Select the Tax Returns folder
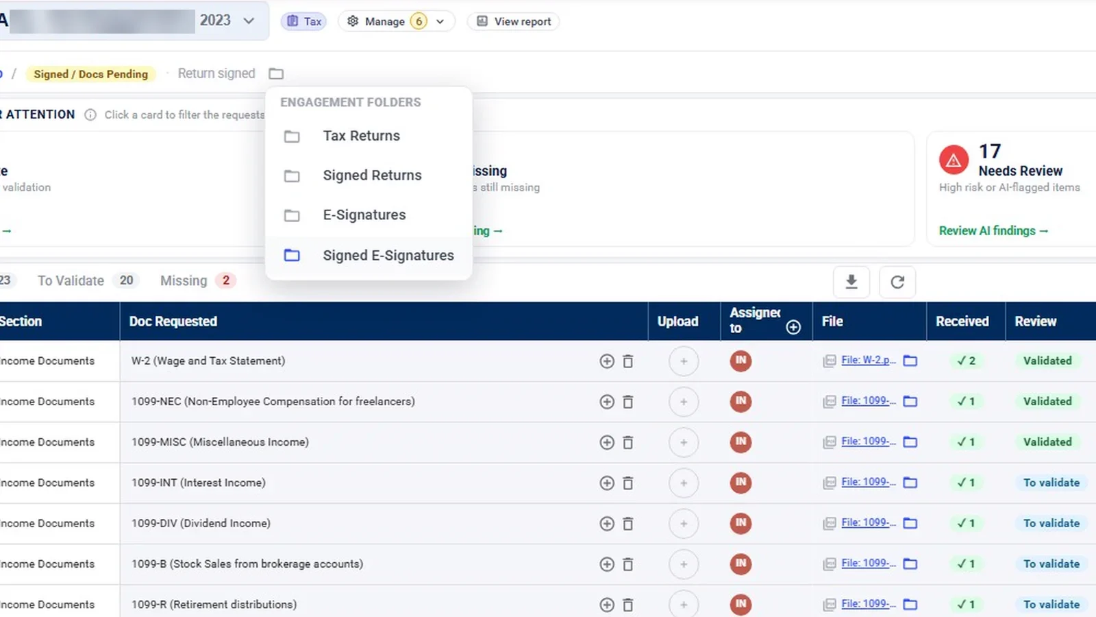This screenshot has width=1096, height=617. pos(369,136)
